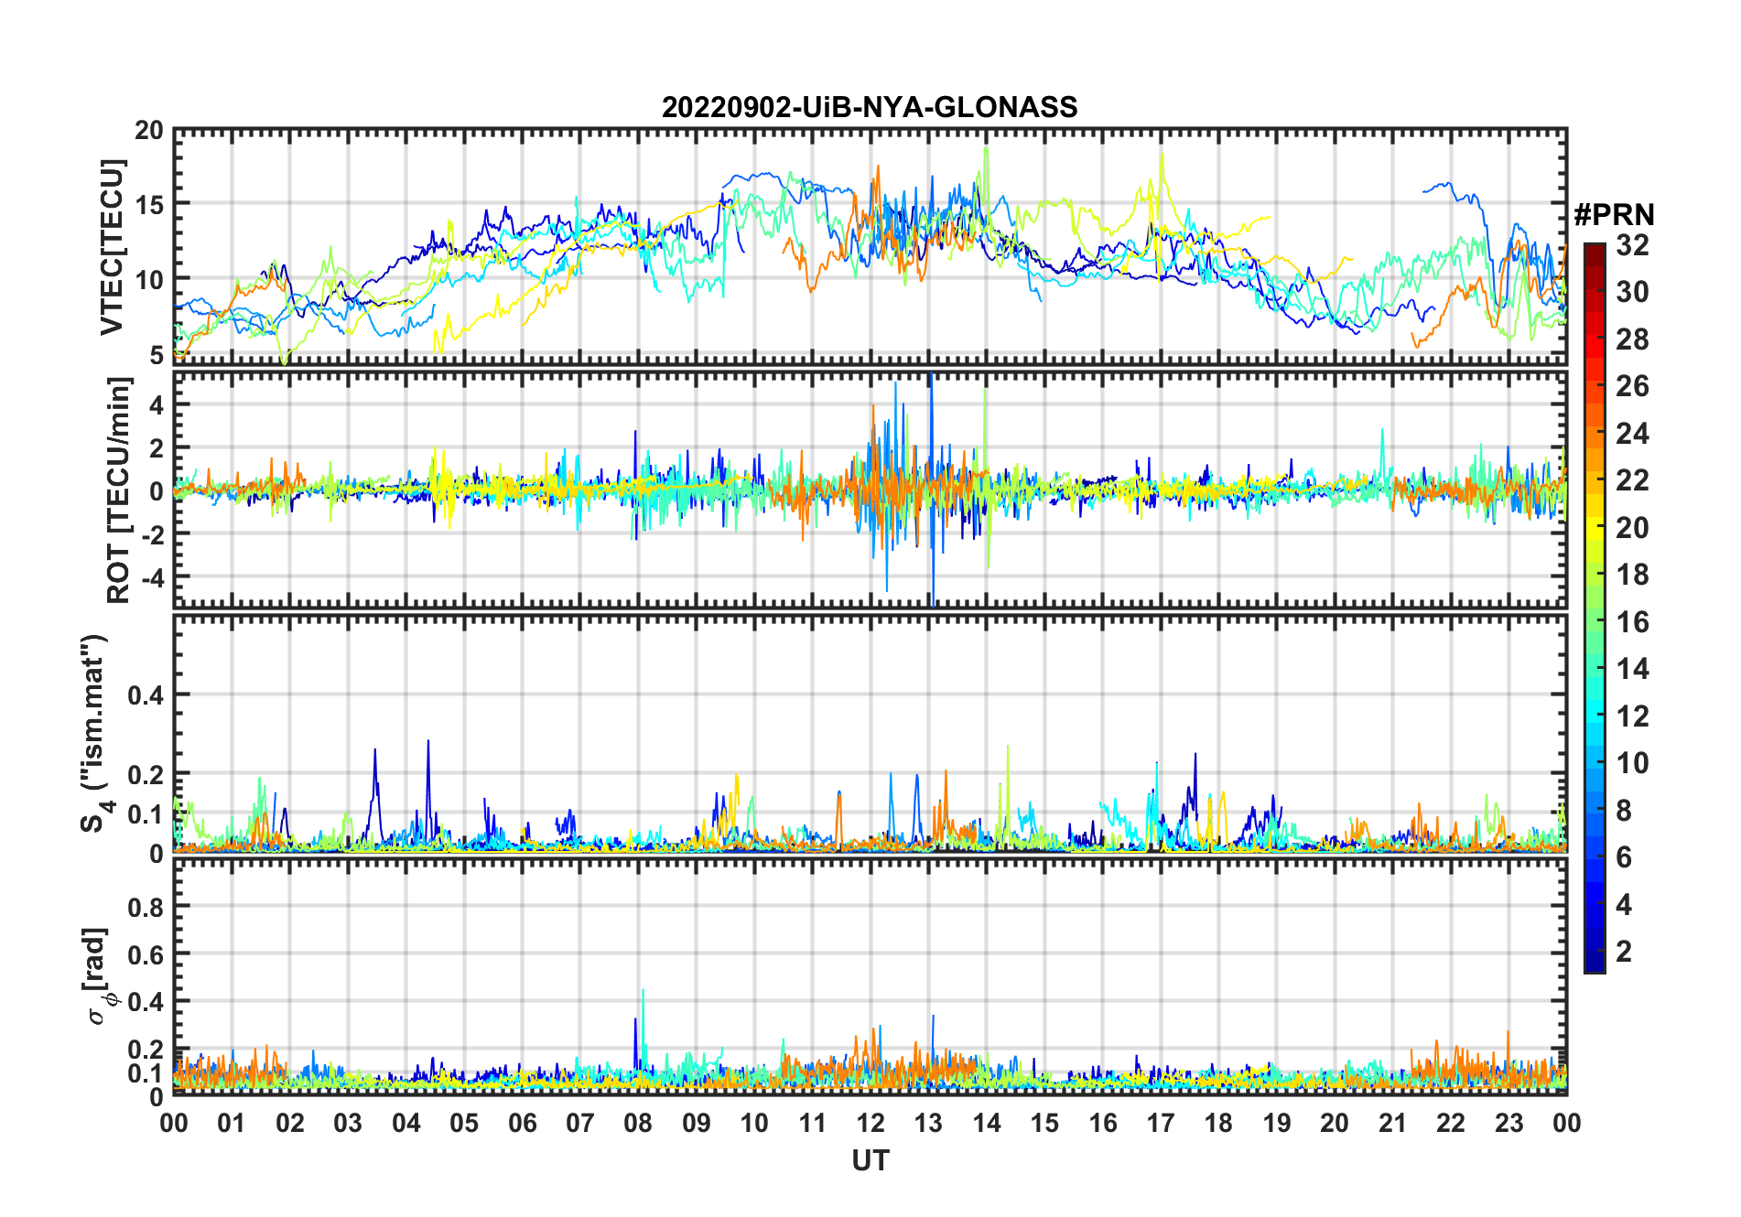1741x1217 pixels.
Task: Pick the 23 hour tick on the UT axis
Action: click(1509, 1123)
